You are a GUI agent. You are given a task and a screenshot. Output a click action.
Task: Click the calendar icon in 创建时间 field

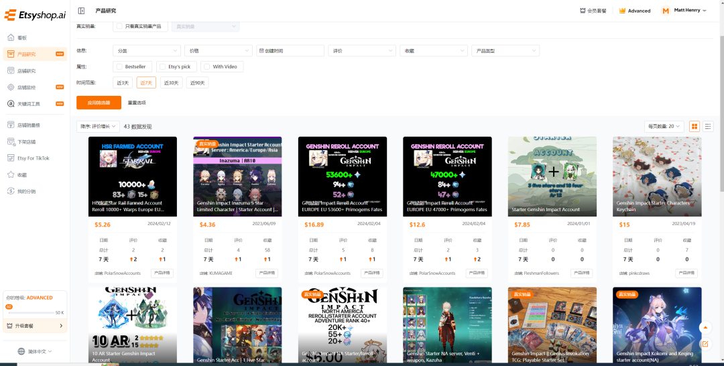point(261,51)
